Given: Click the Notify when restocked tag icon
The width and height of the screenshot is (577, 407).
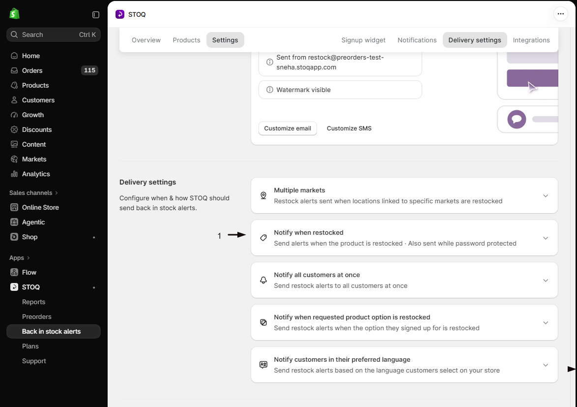Looking at the screenshot, I should (263, 238).
